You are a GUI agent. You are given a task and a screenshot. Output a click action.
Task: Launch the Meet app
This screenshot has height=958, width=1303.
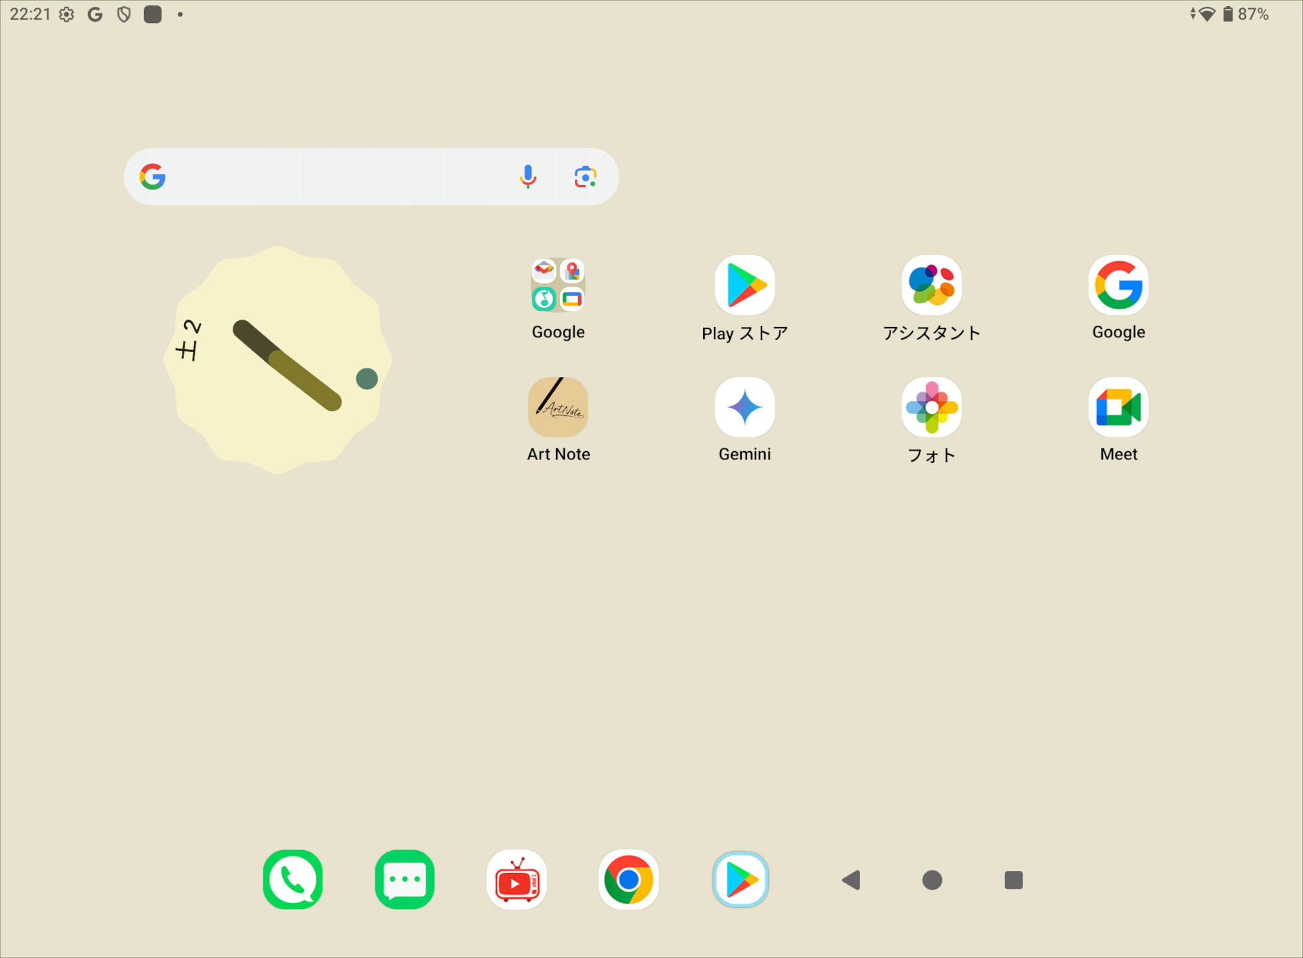[x=1118, y=407]
